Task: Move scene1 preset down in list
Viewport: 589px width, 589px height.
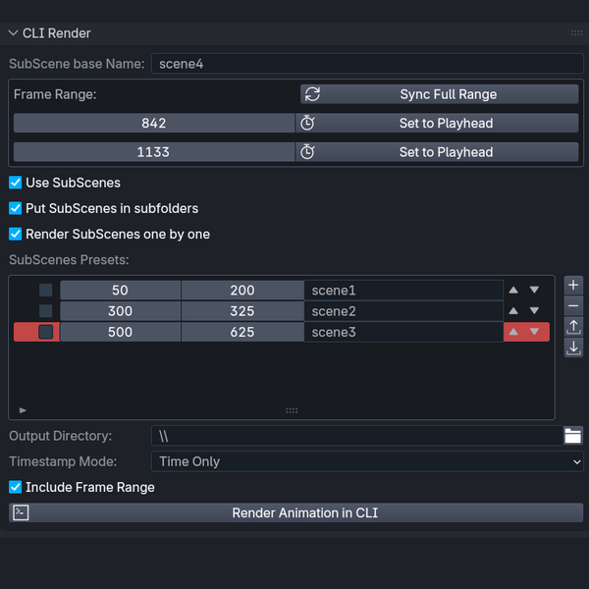Action: (x=534, y=291)
